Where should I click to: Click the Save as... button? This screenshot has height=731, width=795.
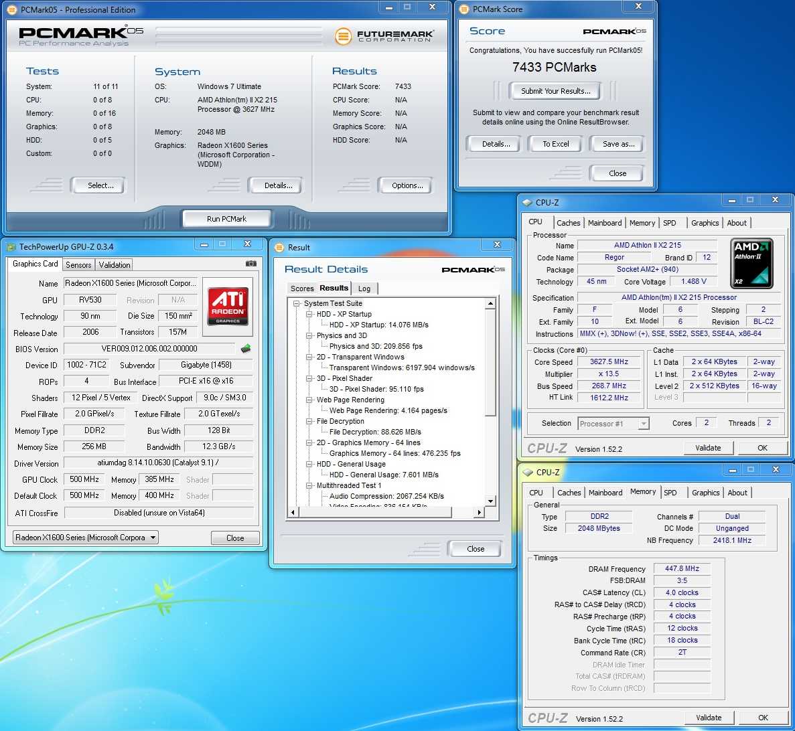[x=618, y=144]
